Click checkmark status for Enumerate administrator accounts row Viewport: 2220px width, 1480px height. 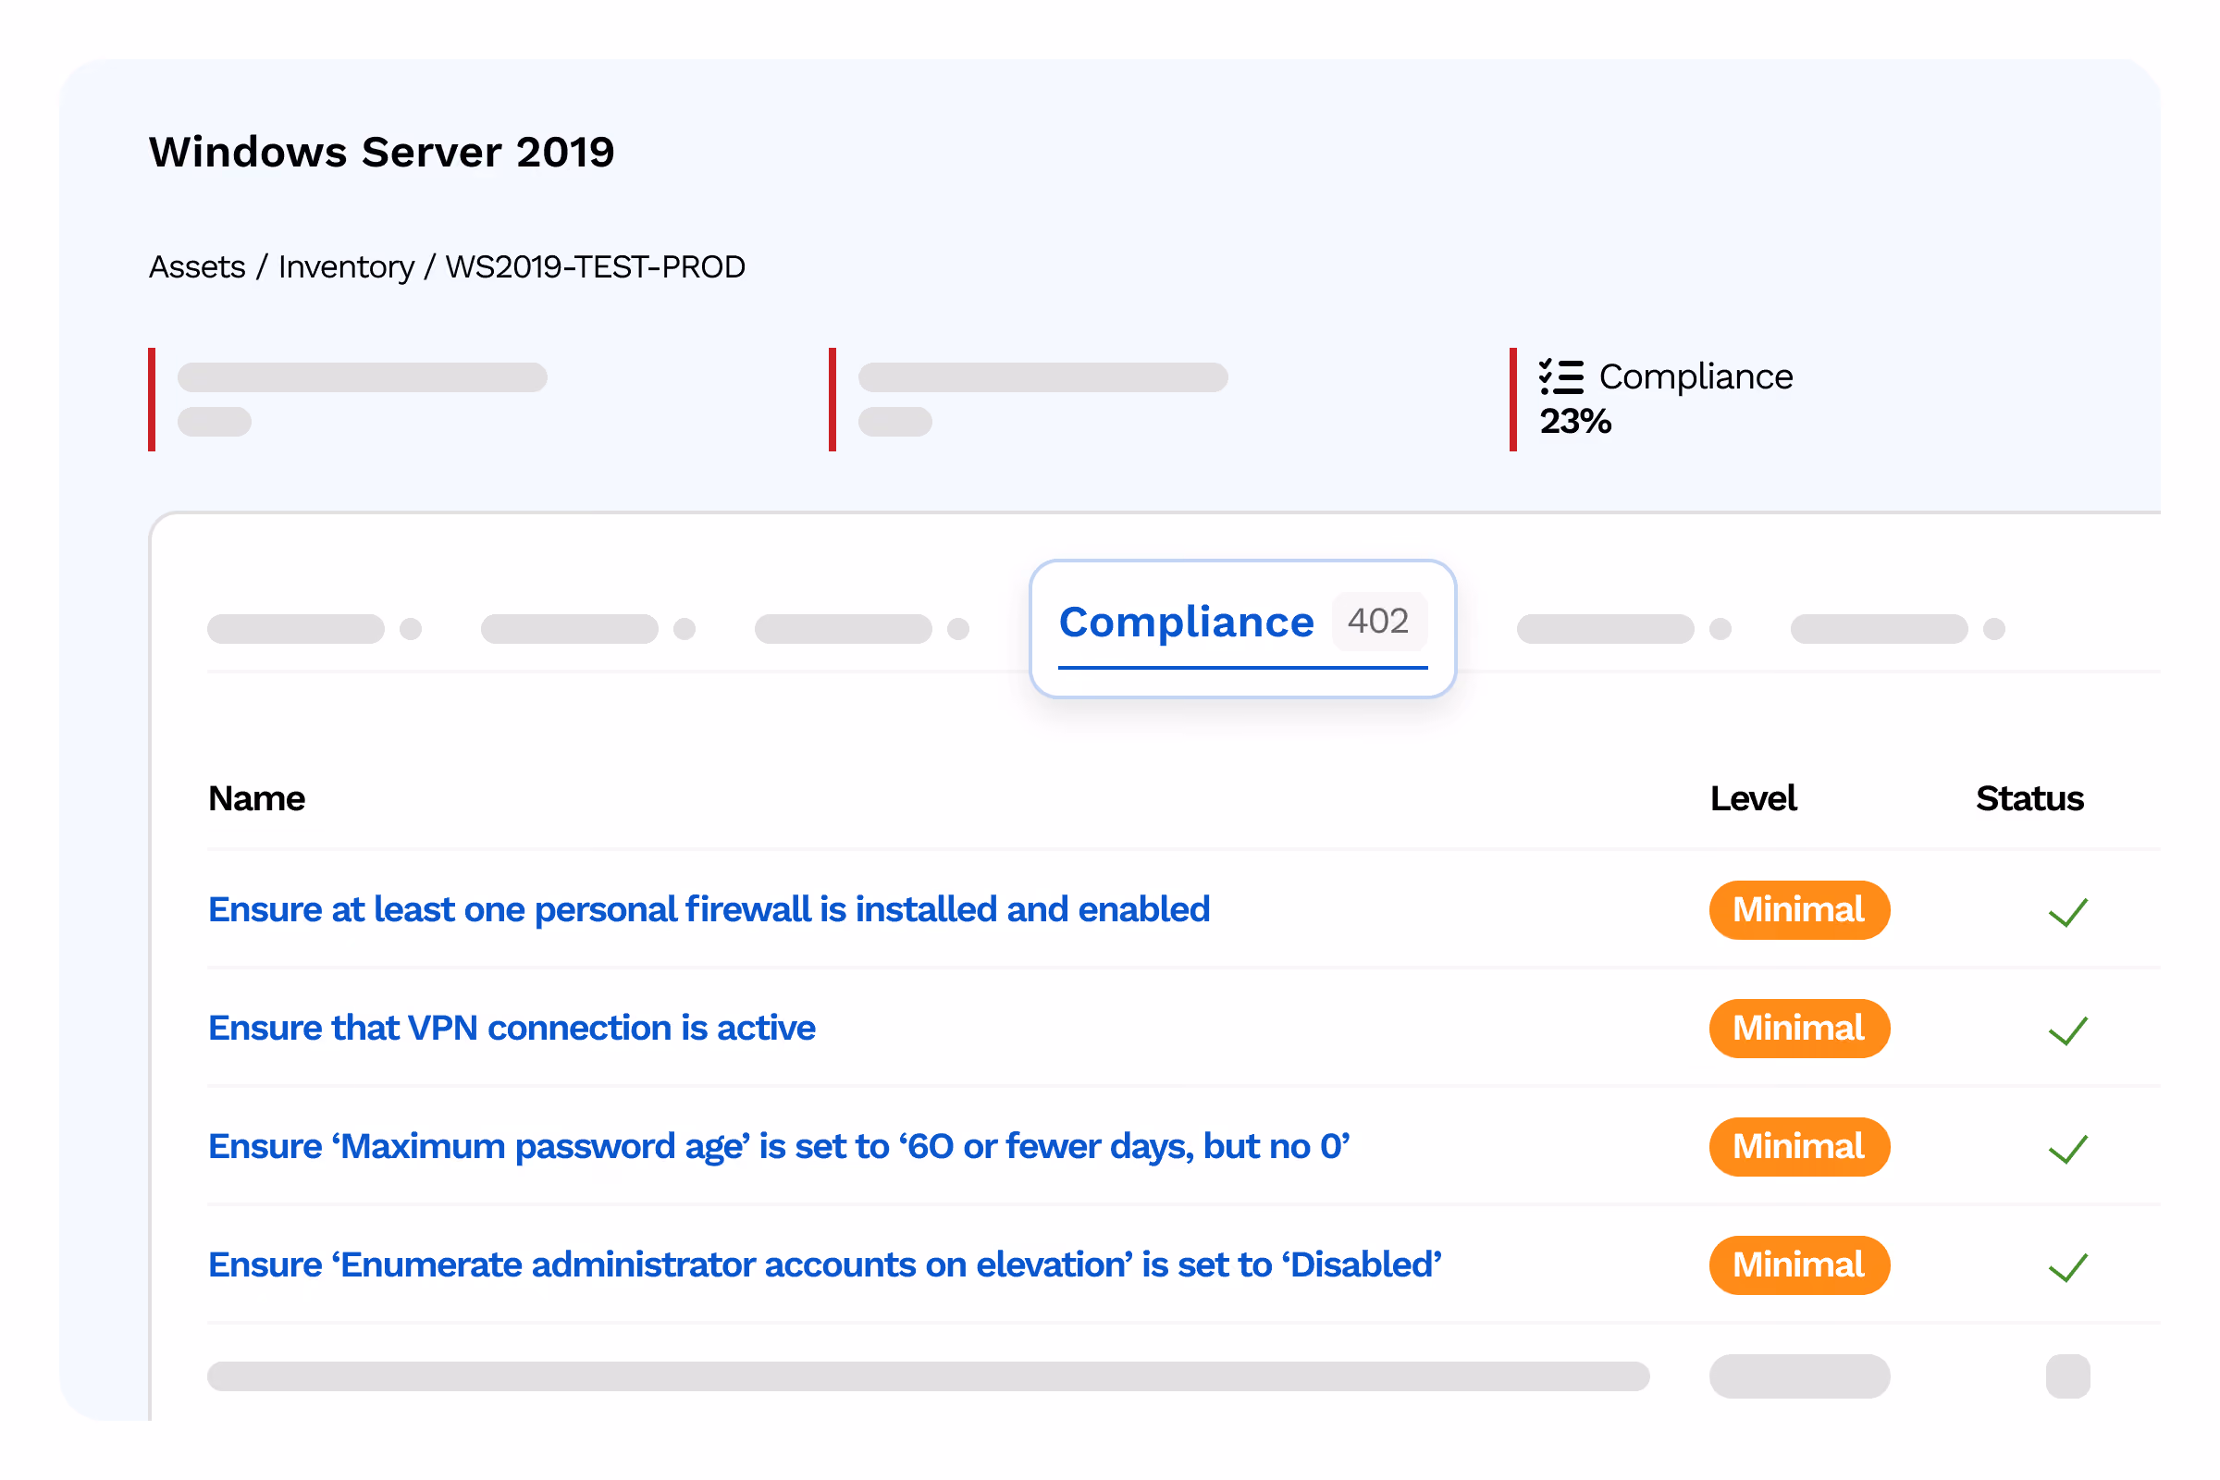[2068, 1266]
